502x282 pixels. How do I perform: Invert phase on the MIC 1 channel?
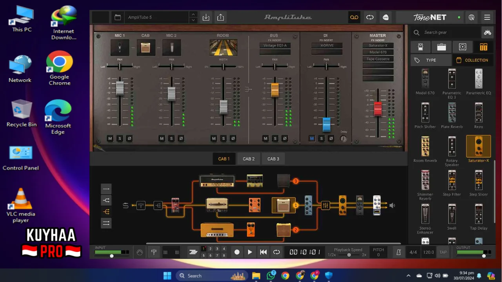pyautogui.click(x=129, y=138)
